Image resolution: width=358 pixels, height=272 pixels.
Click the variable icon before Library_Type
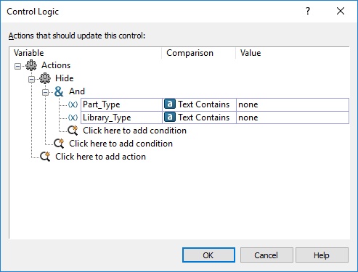pos(73,118)
